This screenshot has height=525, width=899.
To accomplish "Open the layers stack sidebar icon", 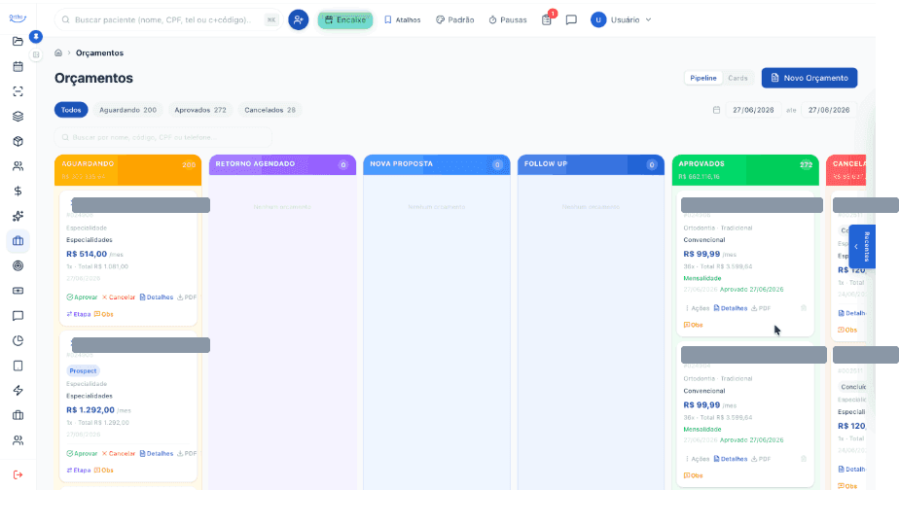I will click(x=18, y=117).
